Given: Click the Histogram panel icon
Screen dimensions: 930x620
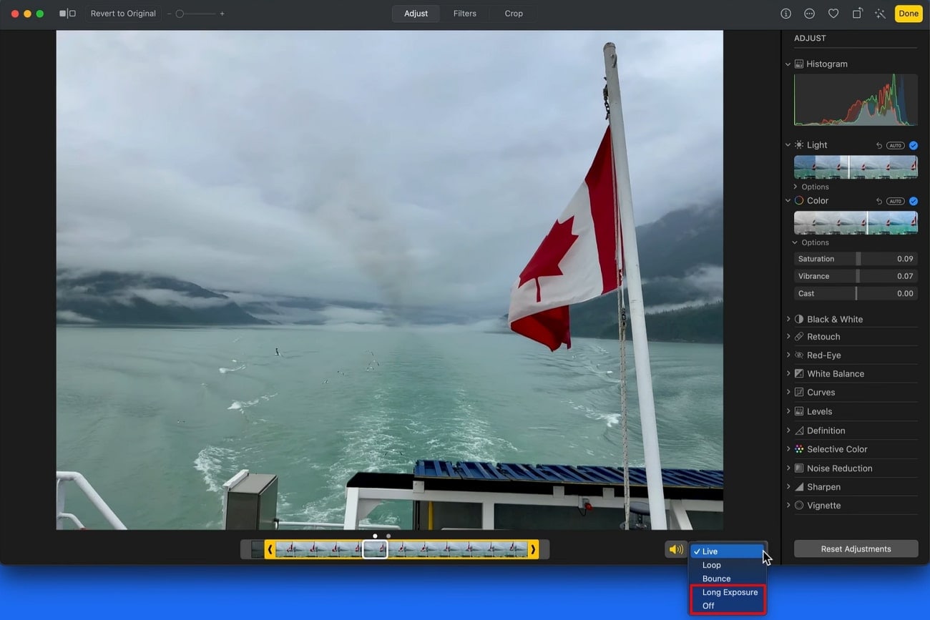Looking at the screenshot, I should pos(799,64).
